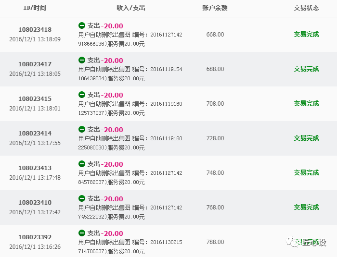The width and height of the screenshot is (337, 257).
Task: Click the 交易状态 column header
Action: coord(306,8)
